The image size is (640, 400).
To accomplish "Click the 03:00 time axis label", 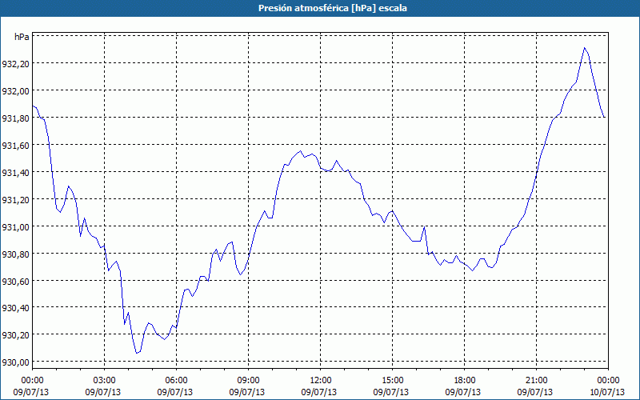I will 105,381.
